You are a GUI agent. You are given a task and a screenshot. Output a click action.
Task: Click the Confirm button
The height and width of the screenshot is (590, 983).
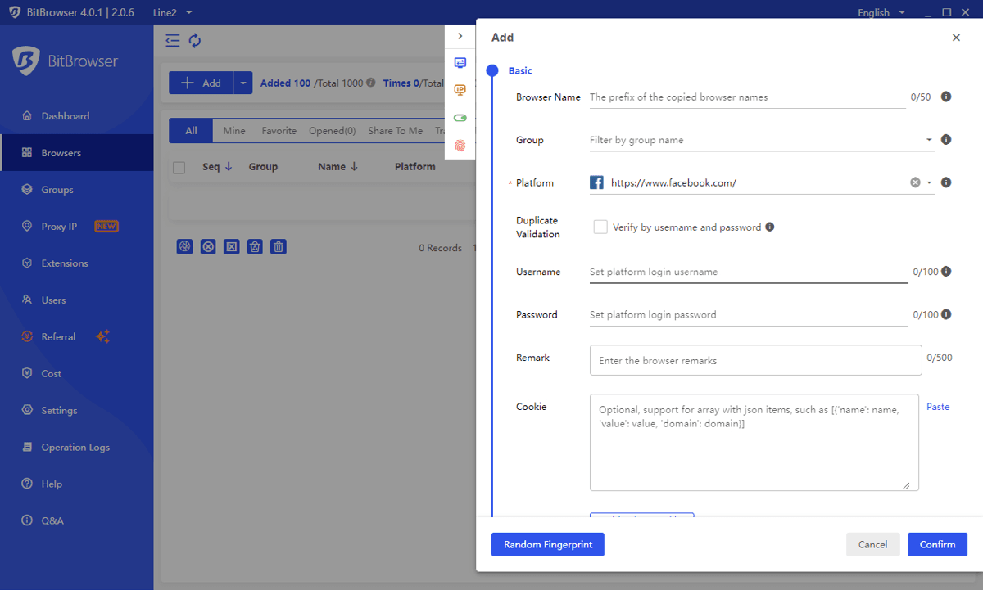[x=937, y=544]
